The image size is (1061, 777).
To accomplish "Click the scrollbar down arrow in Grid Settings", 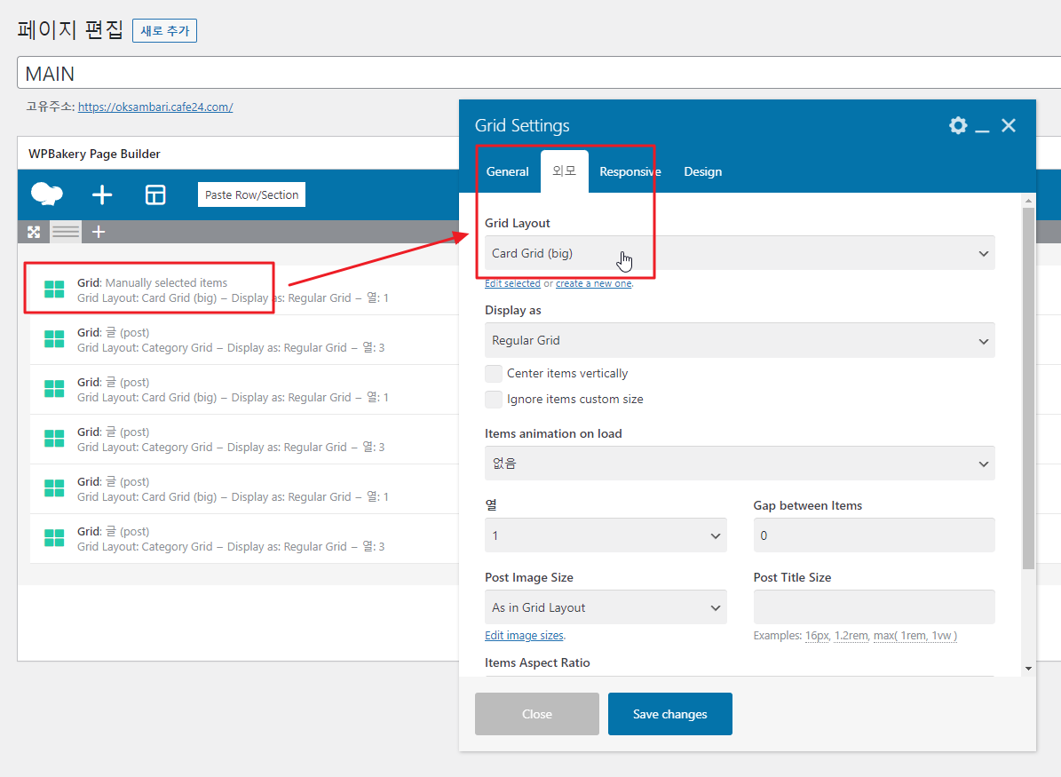I will (x=1028, y=669).
